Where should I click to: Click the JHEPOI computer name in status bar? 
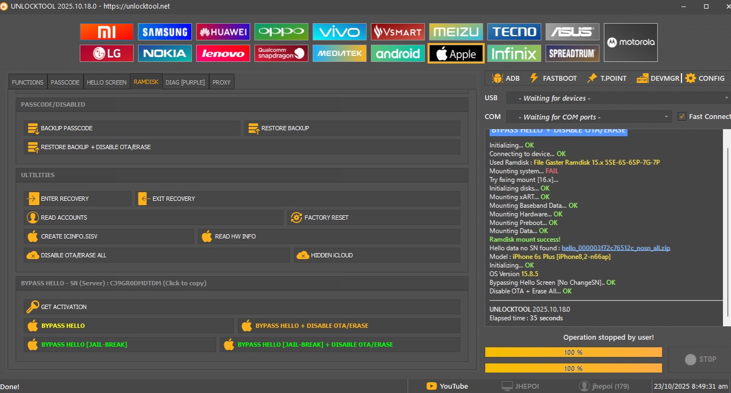click(x=520, y=386)
